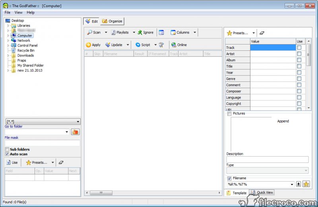Click the Artist column header

191,54
